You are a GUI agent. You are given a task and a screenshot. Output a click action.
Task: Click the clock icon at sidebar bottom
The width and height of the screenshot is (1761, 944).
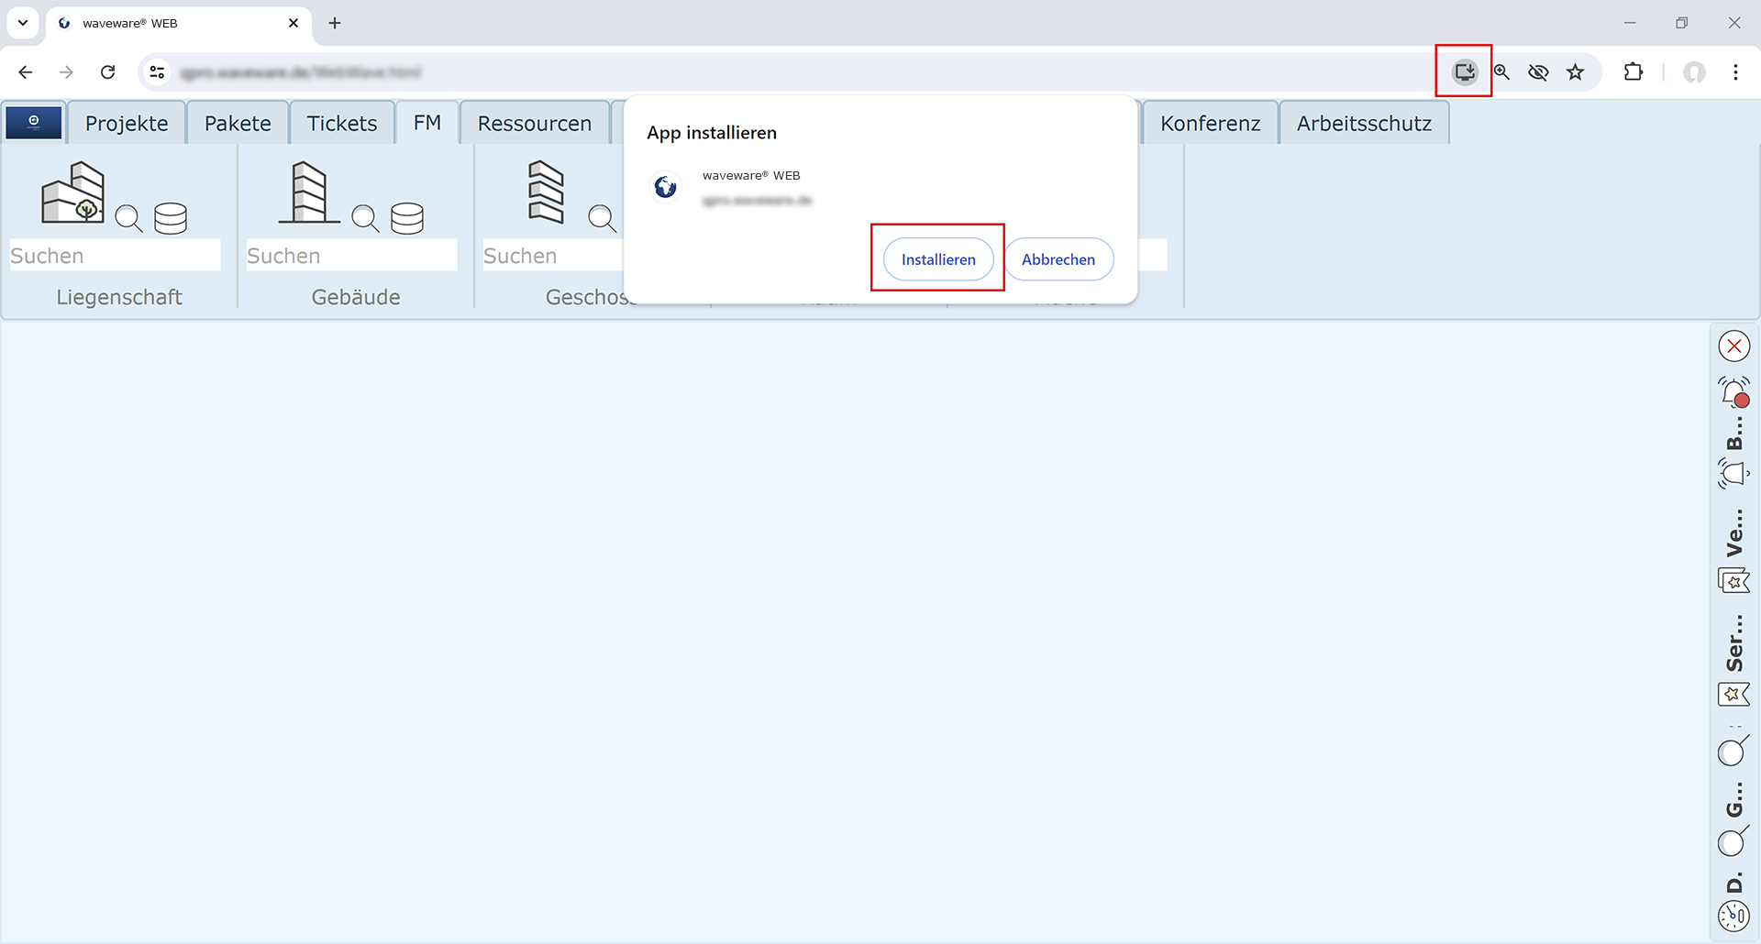(x=1733, y=915)
